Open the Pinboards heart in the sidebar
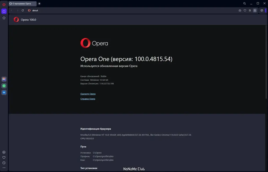The image size is (268, 172). [x=4, y=158]
